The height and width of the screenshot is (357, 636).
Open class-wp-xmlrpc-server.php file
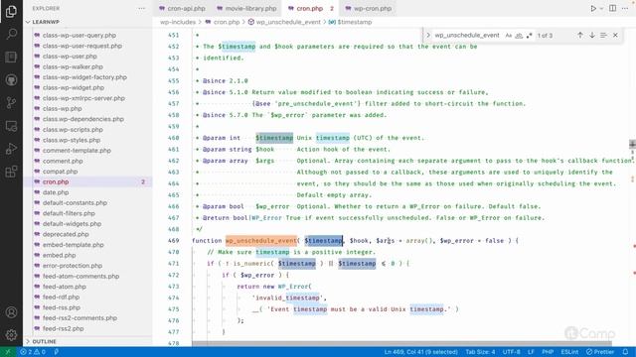point(83,98)
